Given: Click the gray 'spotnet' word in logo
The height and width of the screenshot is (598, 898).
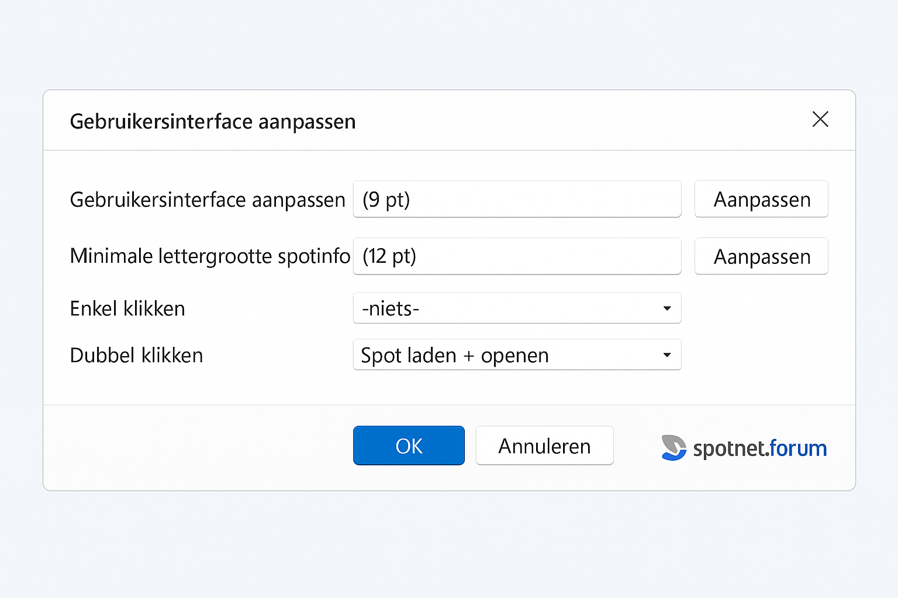Looking at the screenshot, I should (x=729, y=449).
